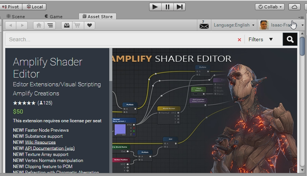The height and width of the screenshot is (176, 307).
Task: Click the Amplify Shader Editor title
Action: [x=47, y=68]
